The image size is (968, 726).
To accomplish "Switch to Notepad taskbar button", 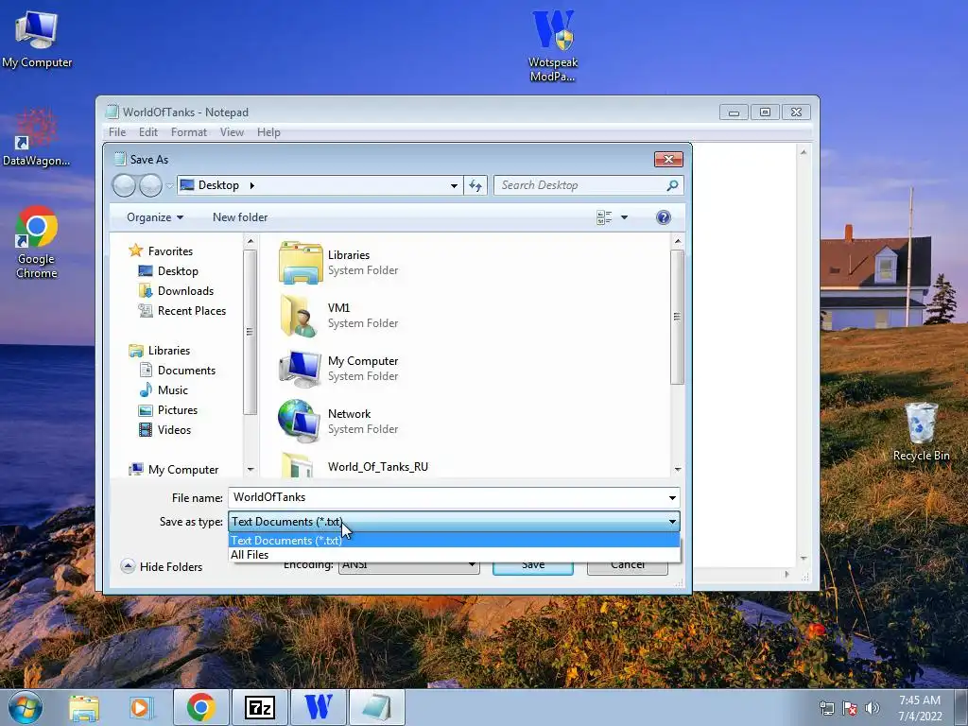I will (376, 707).
